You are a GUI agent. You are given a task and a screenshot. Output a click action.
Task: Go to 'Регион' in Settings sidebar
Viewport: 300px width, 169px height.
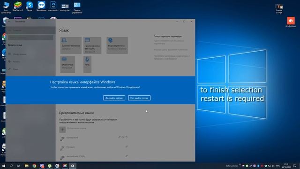pos(30,61)
